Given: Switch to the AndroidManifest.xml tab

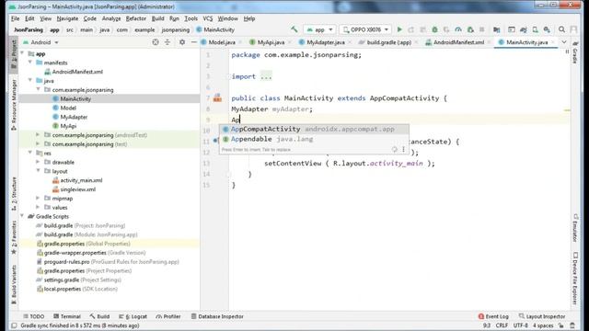Looking at the screenshot, I should (458, 42).
